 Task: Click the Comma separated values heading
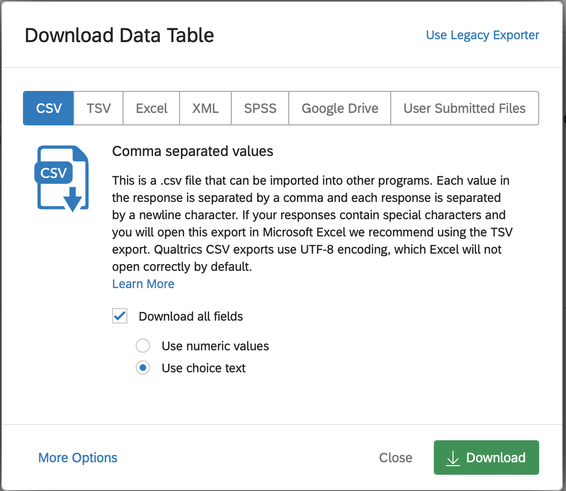pyautogui.click(x=192, y=151)
